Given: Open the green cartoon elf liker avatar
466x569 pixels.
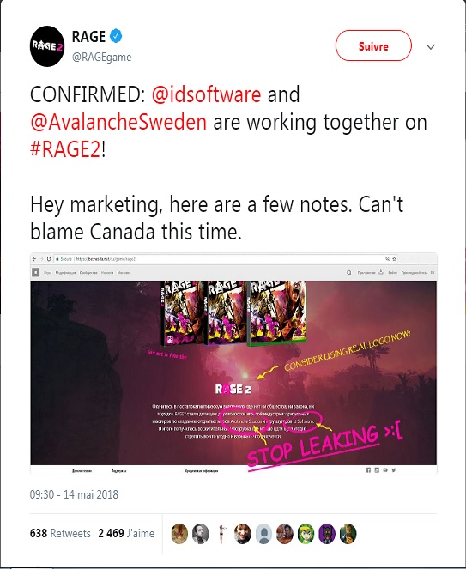Looking at the screenshot, I should coord(306,534).
